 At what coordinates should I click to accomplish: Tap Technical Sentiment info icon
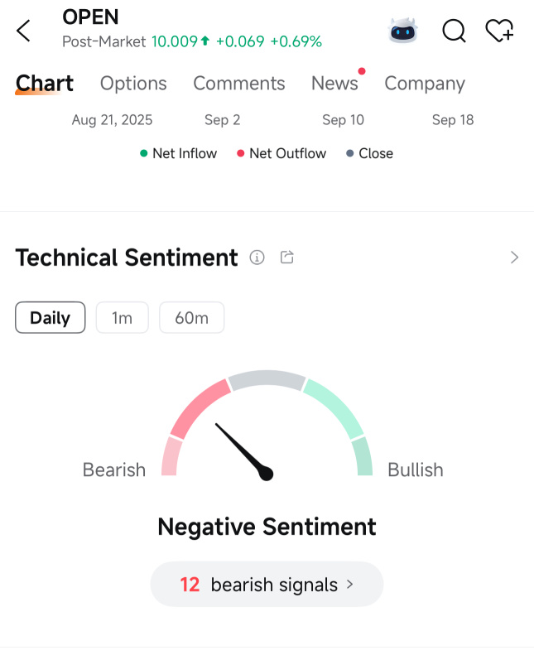(x=257, y=258)
